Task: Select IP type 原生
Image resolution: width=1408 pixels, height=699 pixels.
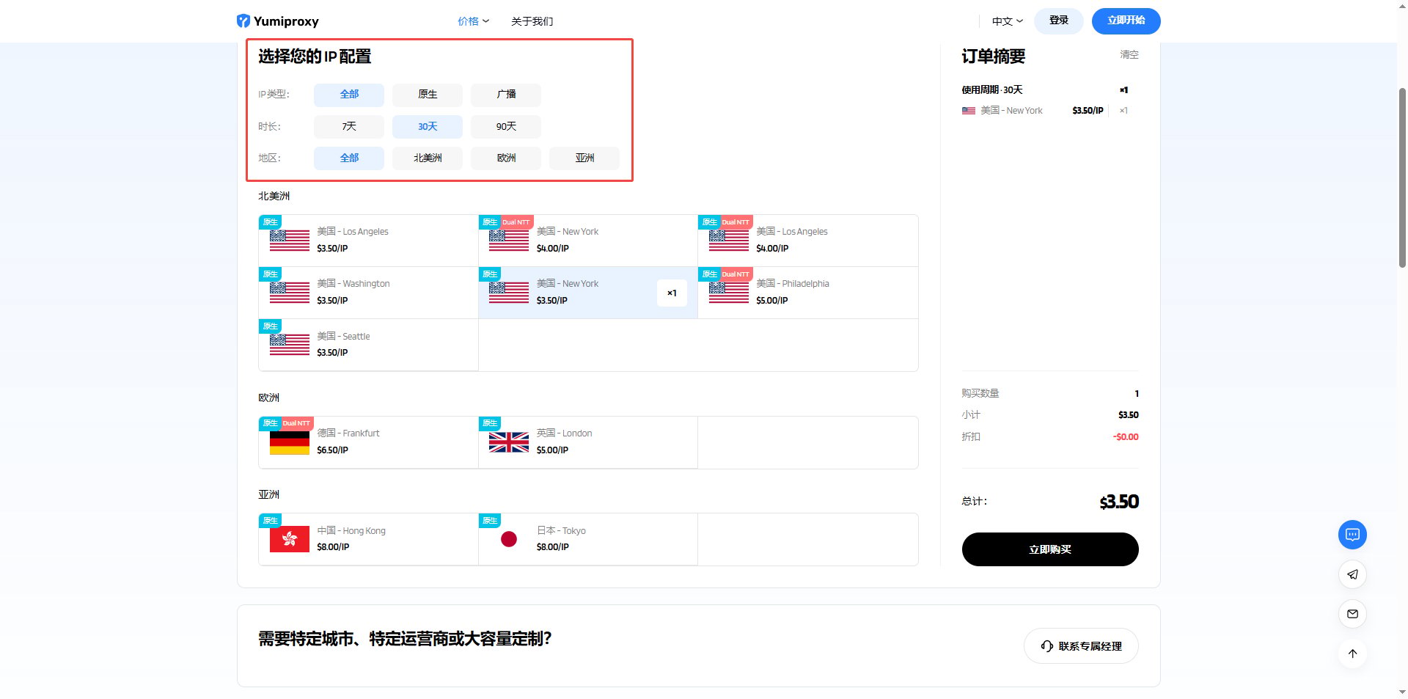Action: point(428,95)
